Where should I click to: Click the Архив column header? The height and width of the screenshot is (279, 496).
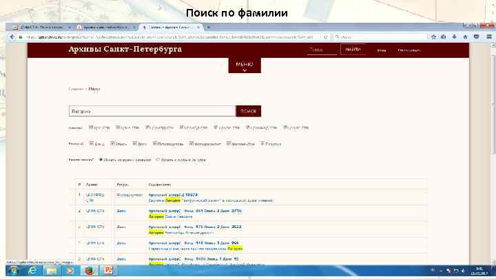tap(92, 185)
